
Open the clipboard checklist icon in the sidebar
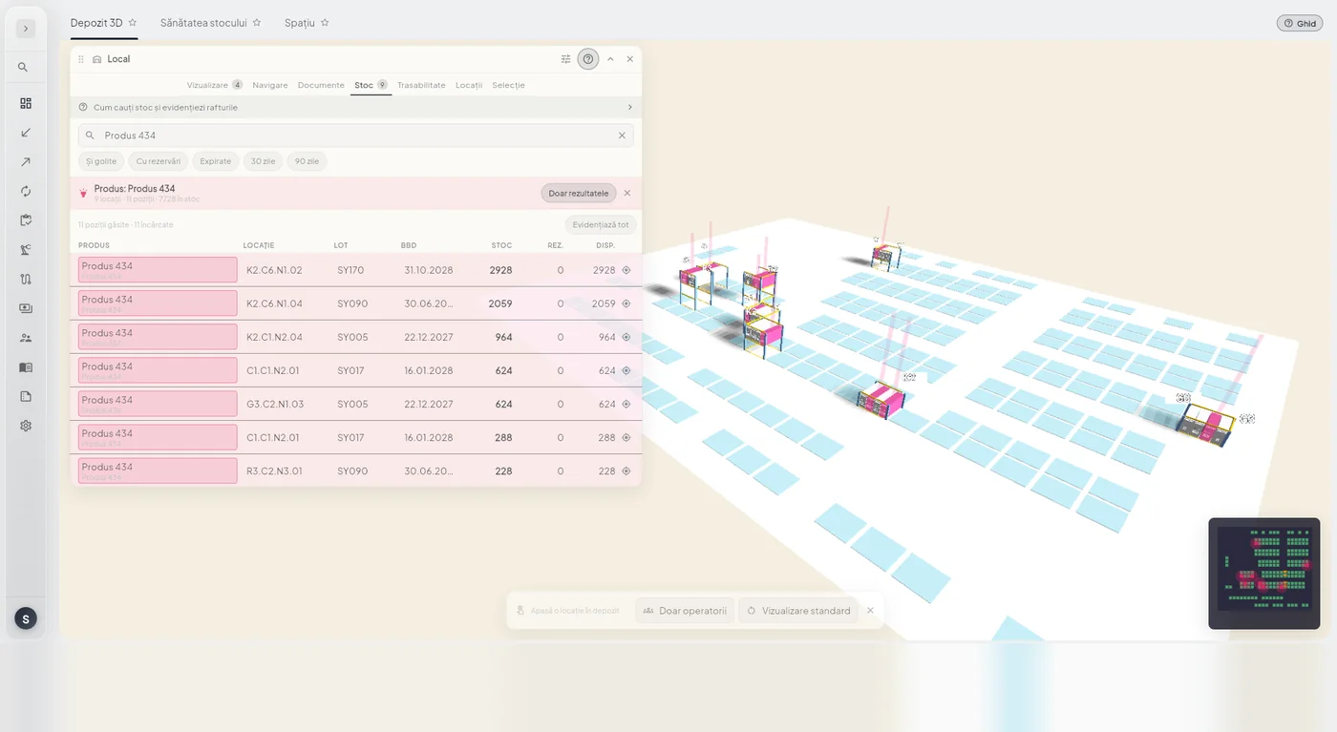tap(26, 220)
